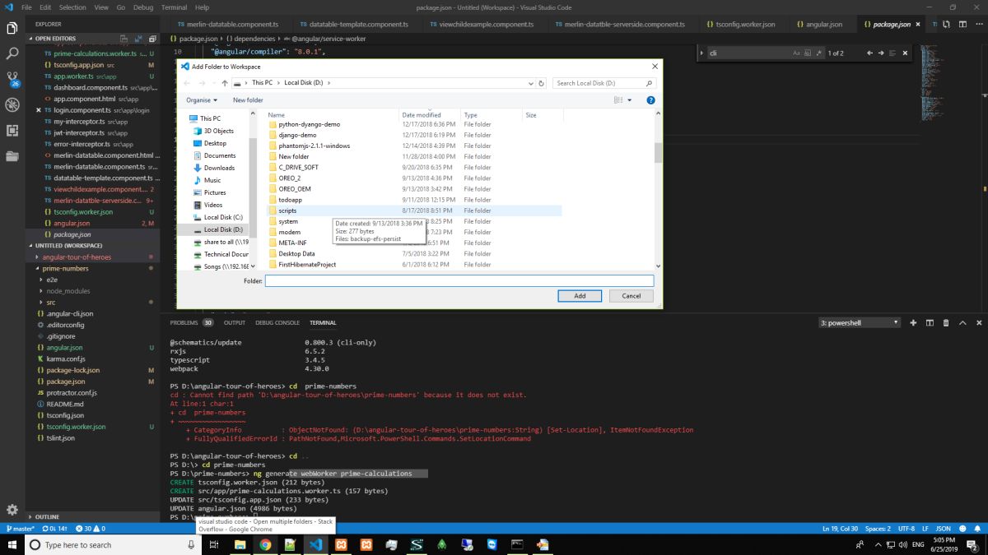
Task: Refresh the dialog address bar
Action: (541, 83)
